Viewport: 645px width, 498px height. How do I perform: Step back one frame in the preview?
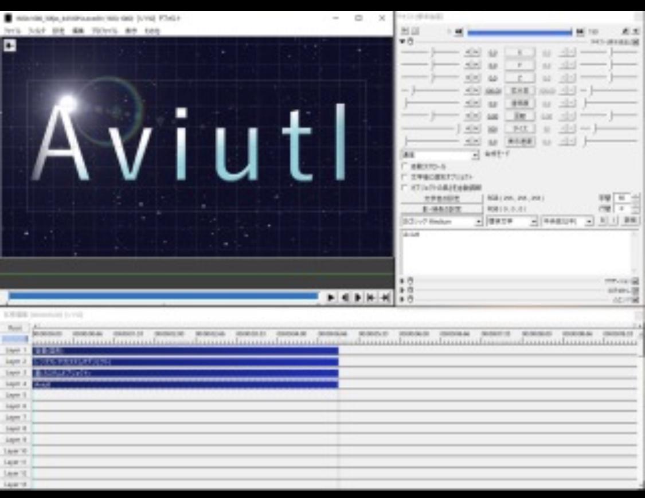coord(345,297)
